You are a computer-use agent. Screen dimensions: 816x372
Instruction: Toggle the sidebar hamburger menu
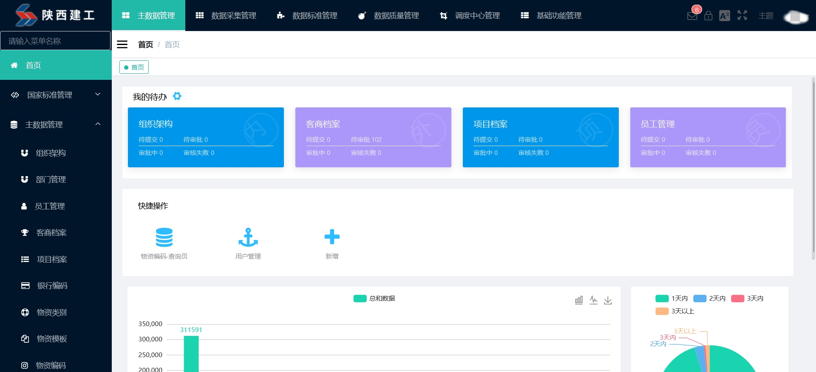[x=122, y=45]
